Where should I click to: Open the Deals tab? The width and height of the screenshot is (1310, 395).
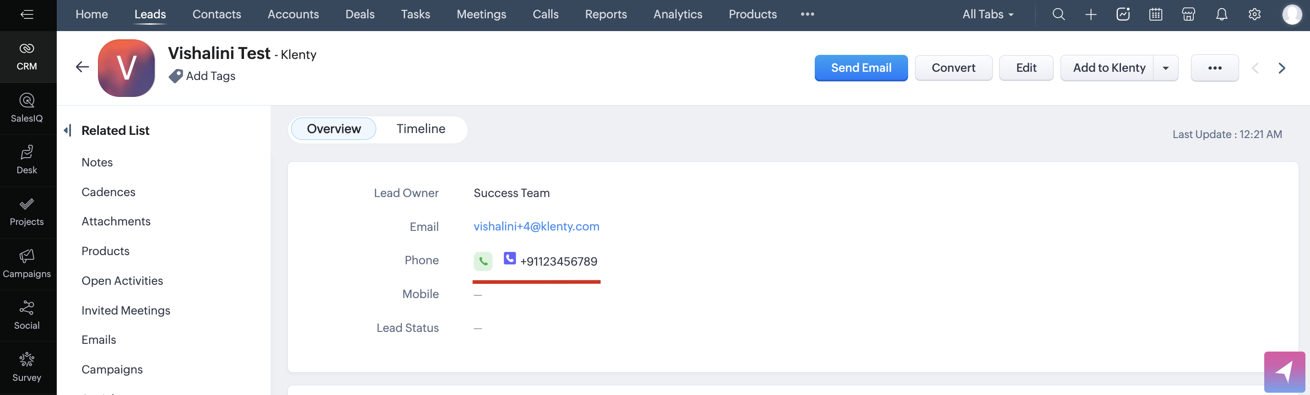[359, 14]
